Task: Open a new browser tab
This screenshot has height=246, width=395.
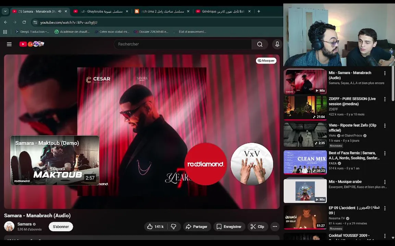Action: tap(259, 11)
